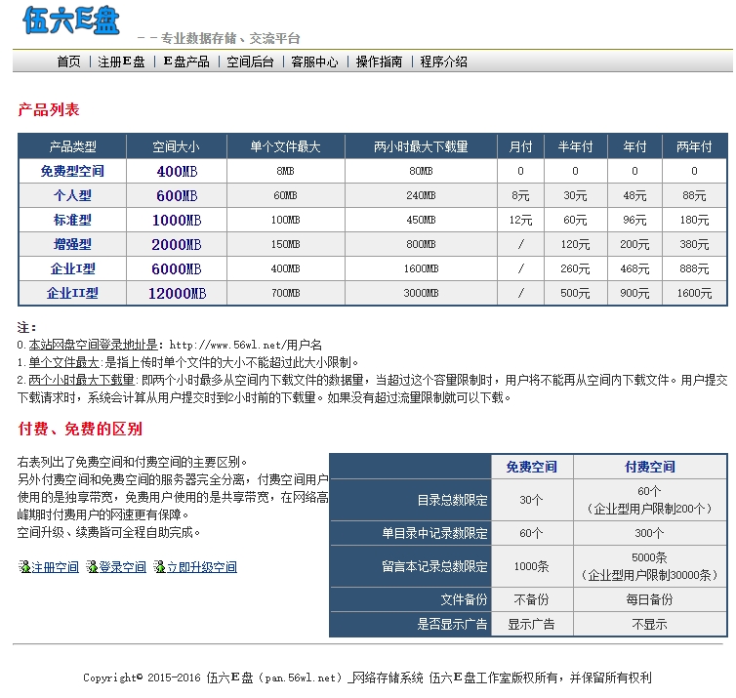Open E盘产品 navigation item
736x698 pixels.
186,62
